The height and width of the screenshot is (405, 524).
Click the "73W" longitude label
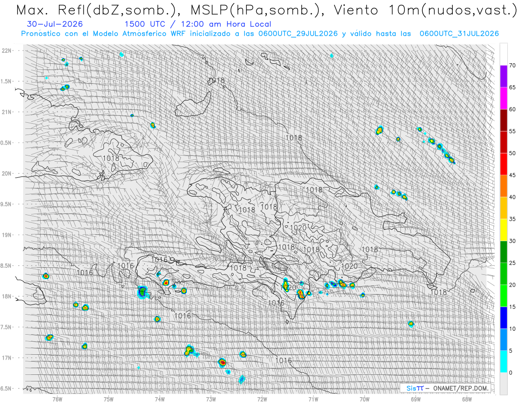click(x=211, y=399)
